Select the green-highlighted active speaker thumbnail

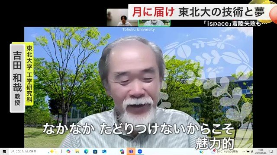(154, 23)
